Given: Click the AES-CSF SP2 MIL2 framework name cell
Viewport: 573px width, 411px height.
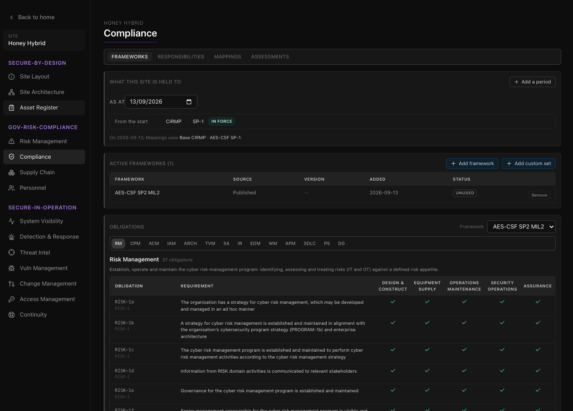Looking at the screenshot, I should pyautogui.click(x=137, y=193).
